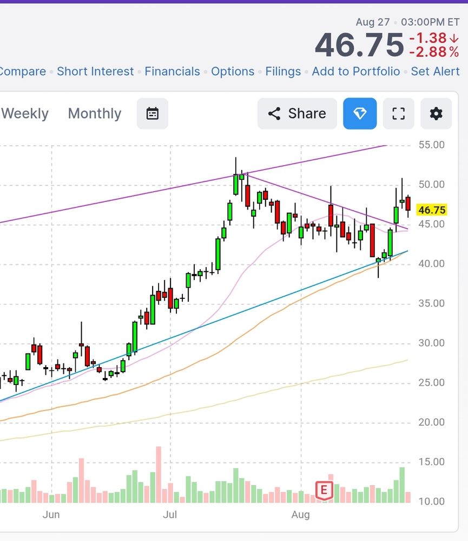Screen dimensions: 468x541
Task: Open the Filings link
Action: [x=283, y=71]
